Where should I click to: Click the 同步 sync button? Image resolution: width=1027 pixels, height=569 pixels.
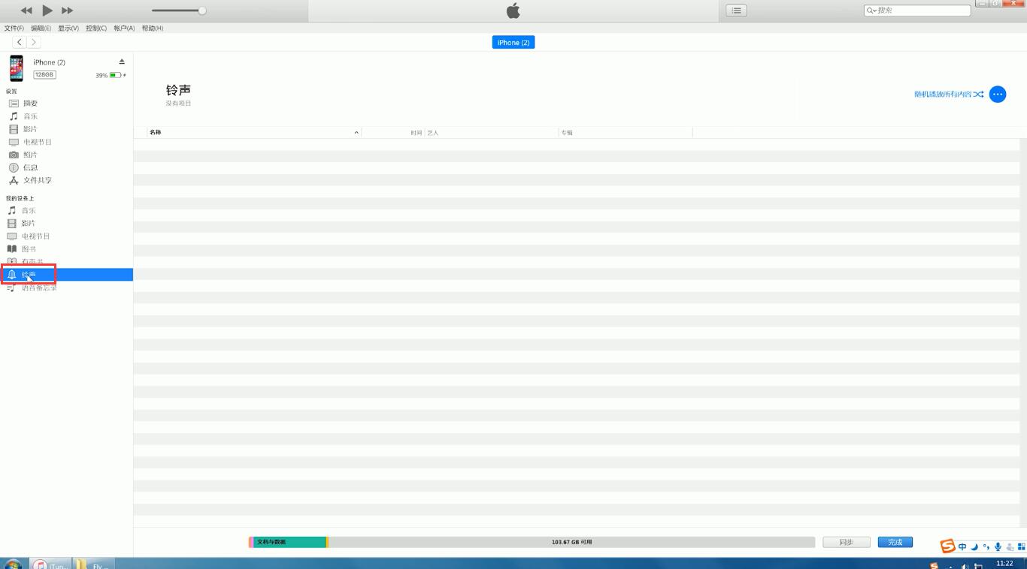tap(846, 542)
